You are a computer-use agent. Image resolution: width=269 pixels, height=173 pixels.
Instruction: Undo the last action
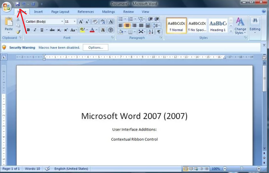(x=24, y=4)
